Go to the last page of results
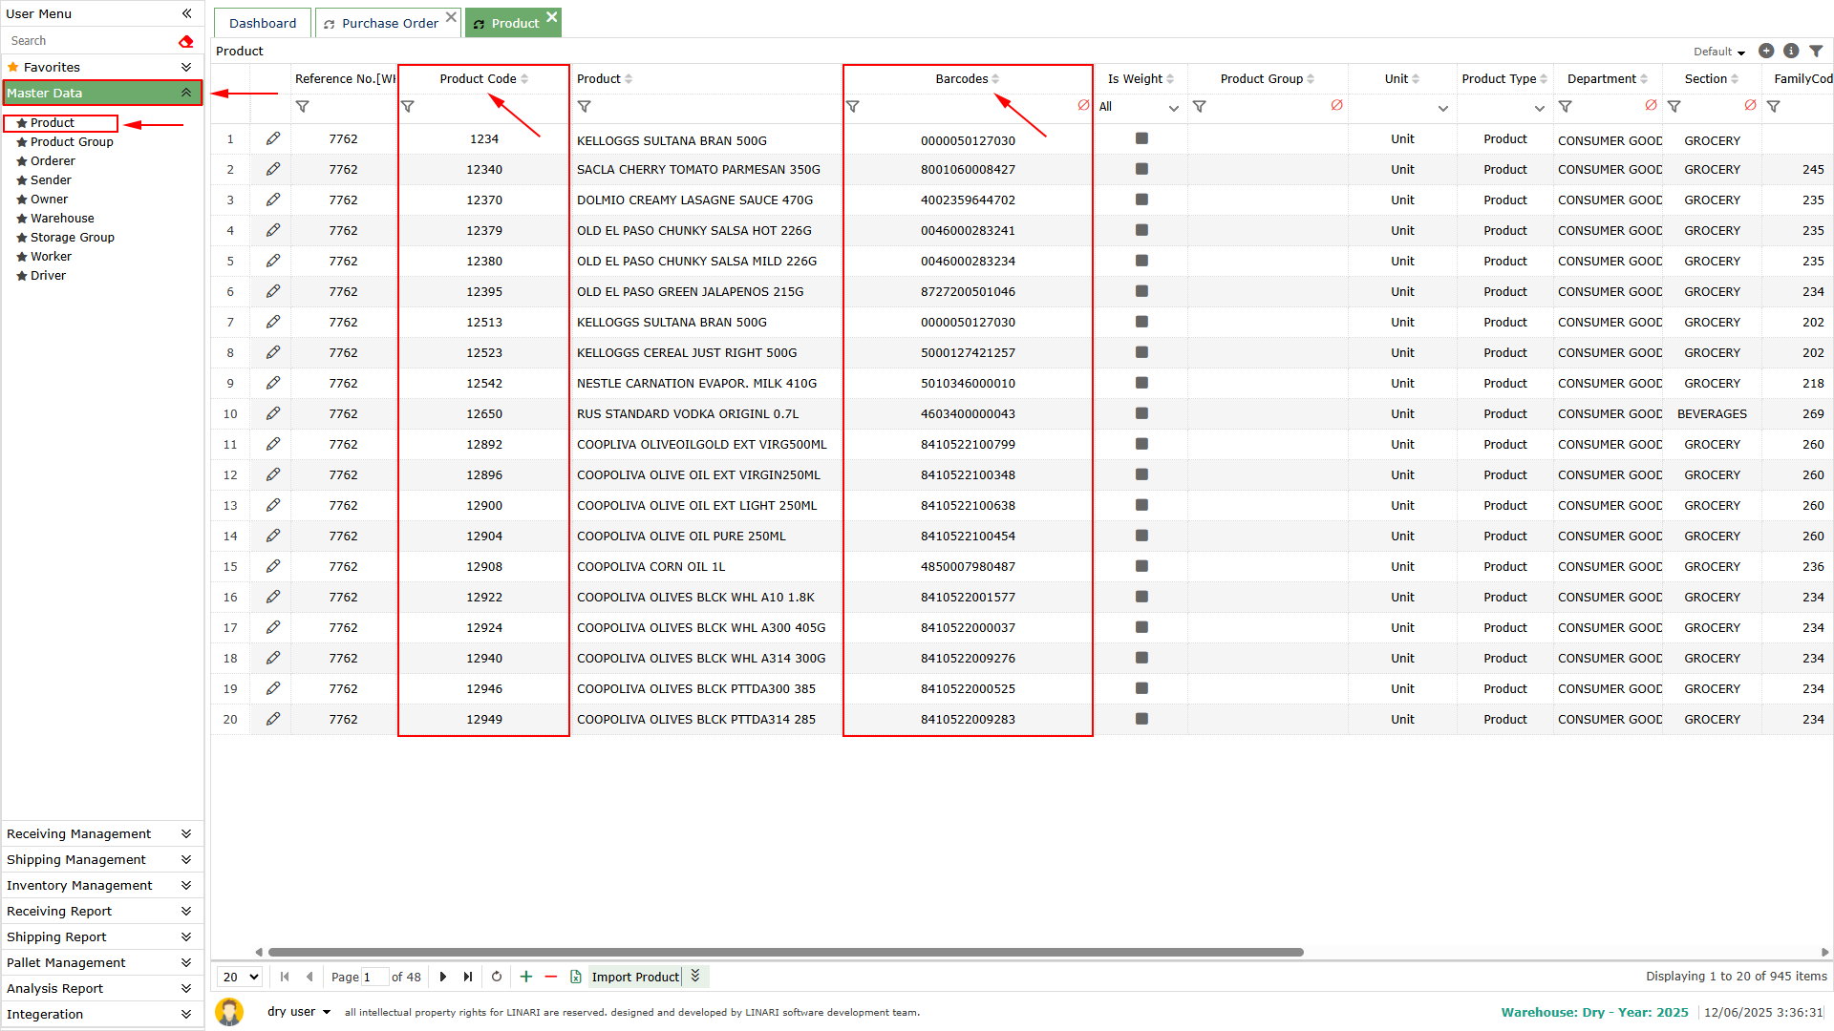This screenshot has height=1031, width=1834. click(x=468, y=977)
